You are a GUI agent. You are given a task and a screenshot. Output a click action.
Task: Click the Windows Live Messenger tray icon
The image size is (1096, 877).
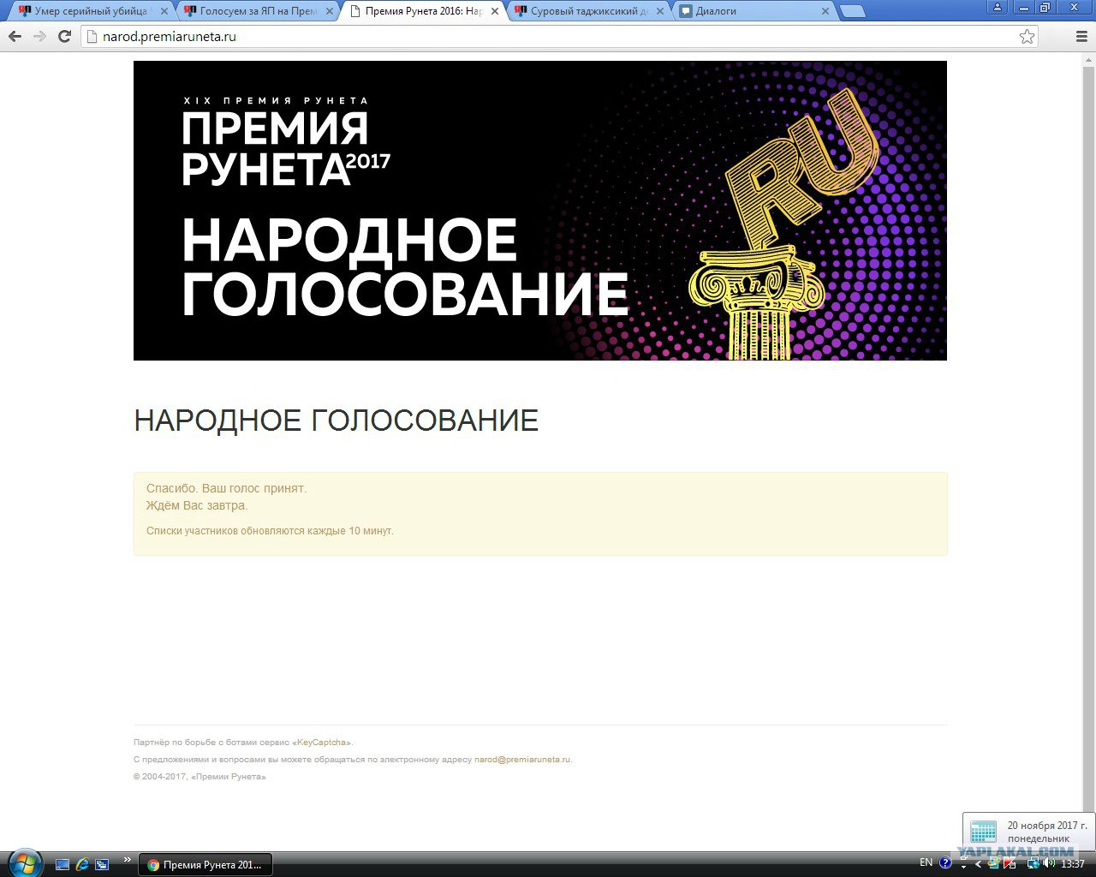[x=993, y=863]
